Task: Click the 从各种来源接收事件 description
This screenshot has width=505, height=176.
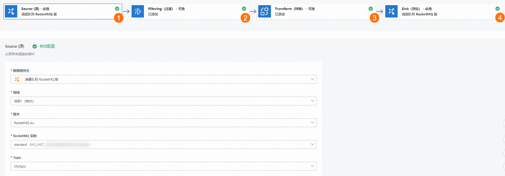Action: [20, 54]
